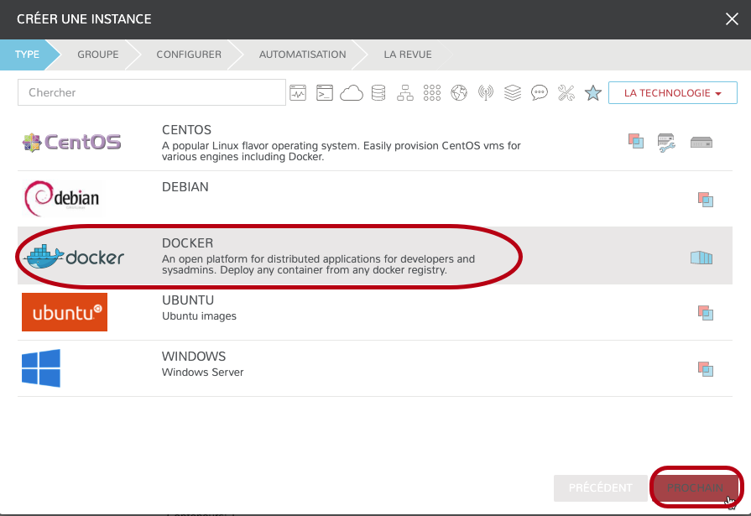Switch to the CONFIGURER step
Screen dimensions: 751x516
pyautogui.click(x=189, y=55)
